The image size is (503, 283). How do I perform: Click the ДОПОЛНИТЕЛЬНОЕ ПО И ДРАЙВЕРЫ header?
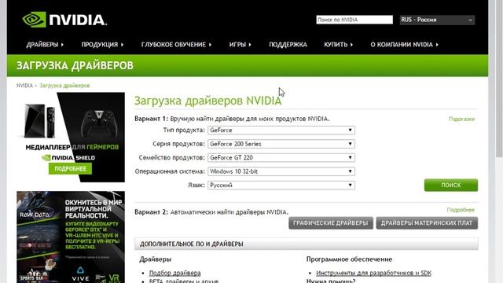(x=307, y=244)
